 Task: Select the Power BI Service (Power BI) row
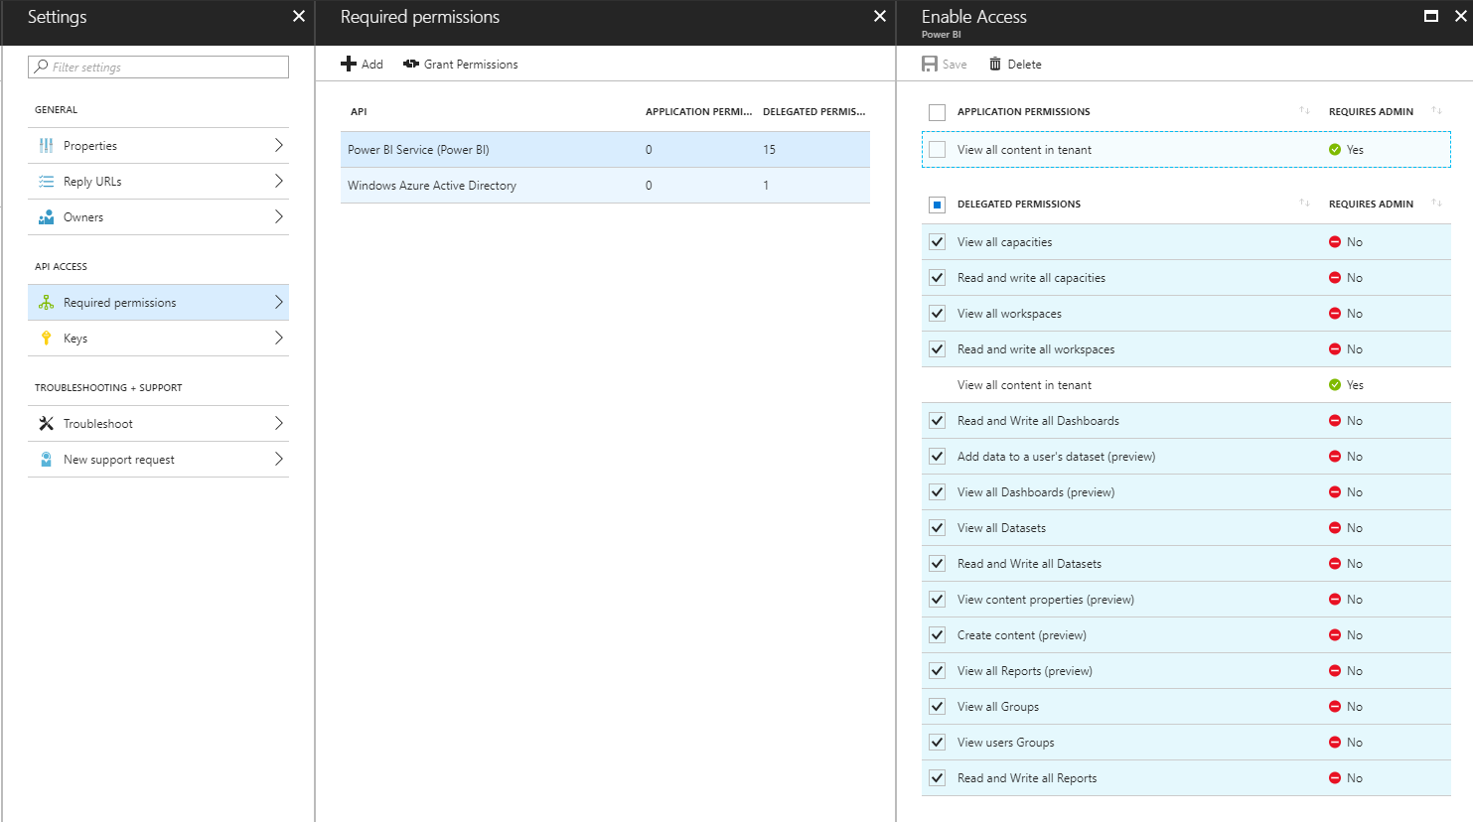point(605,150)
